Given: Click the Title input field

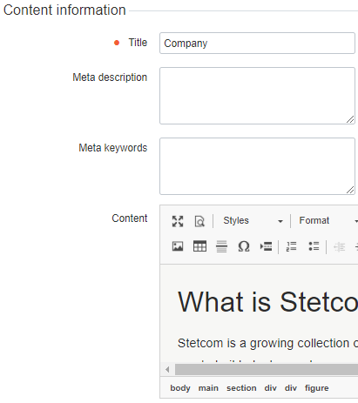Looking at the screenshot, I should pos(257,44).
